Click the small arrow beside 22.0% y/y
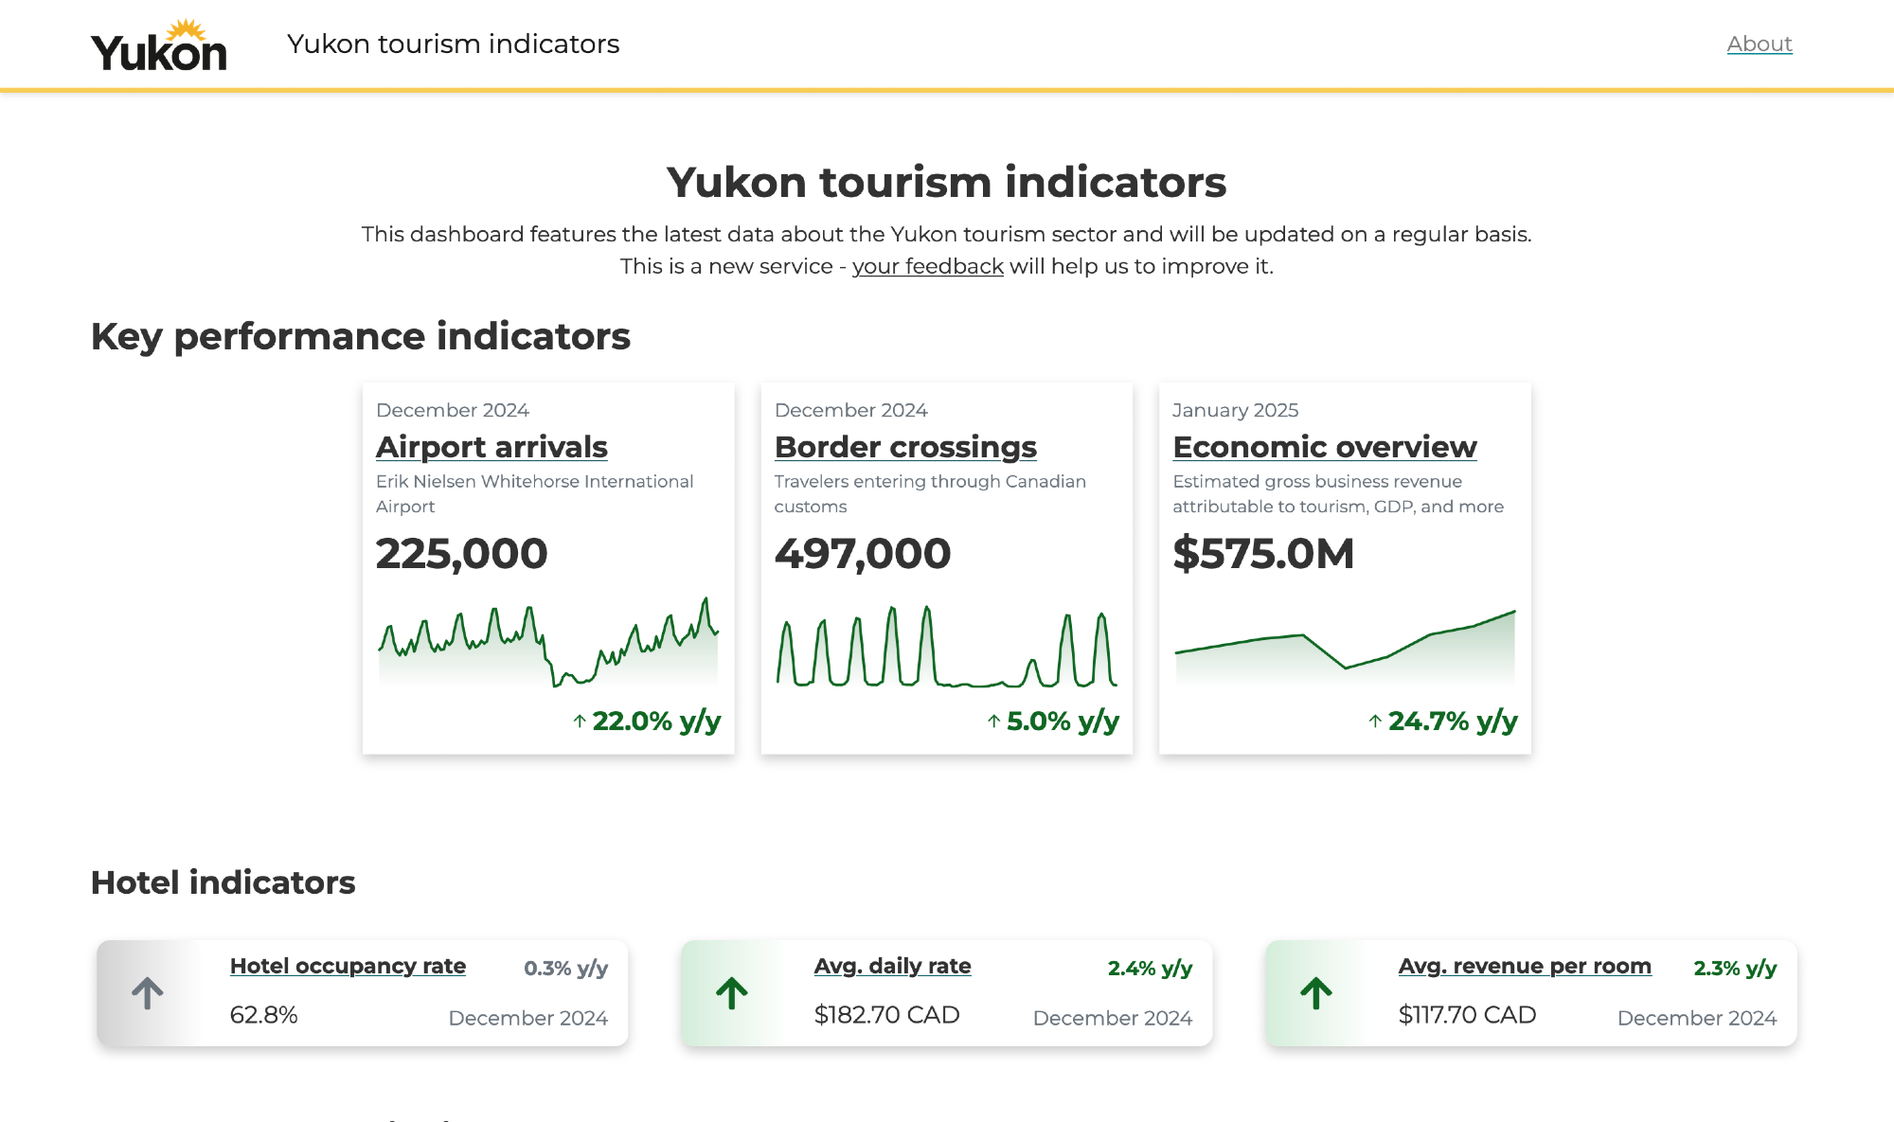Image resolution: width=1894 pixels, height=1122 pixels. 580,721
